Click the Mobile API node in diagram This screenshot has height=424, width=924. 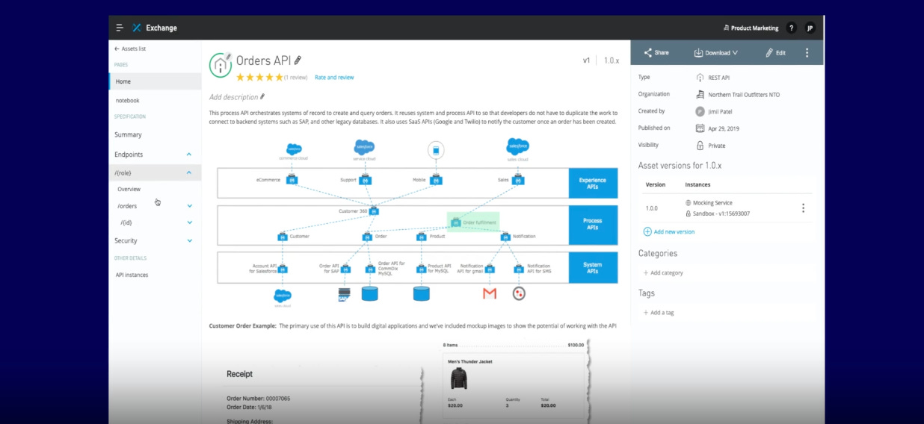tap(436, 180)
